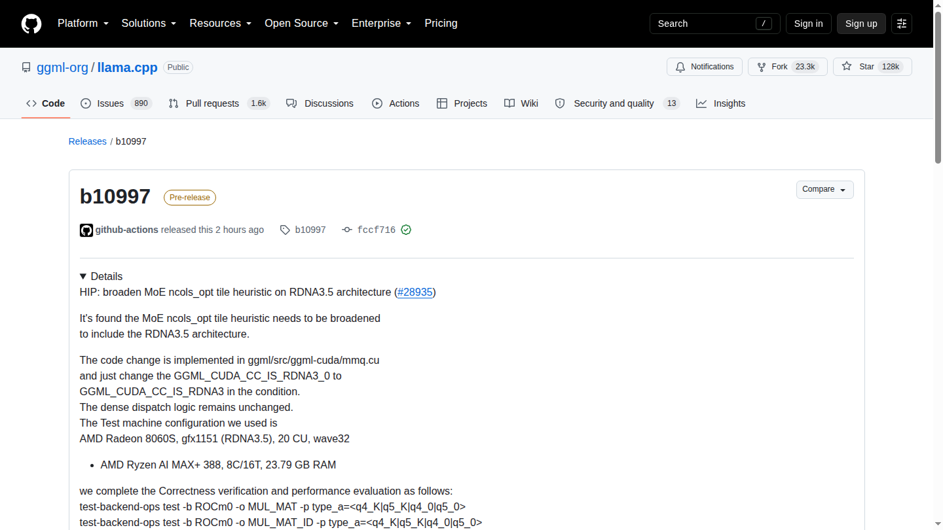Open the Actions tab
The height and width of the screenshot is (530, 943).
click(x=396, y=103)
